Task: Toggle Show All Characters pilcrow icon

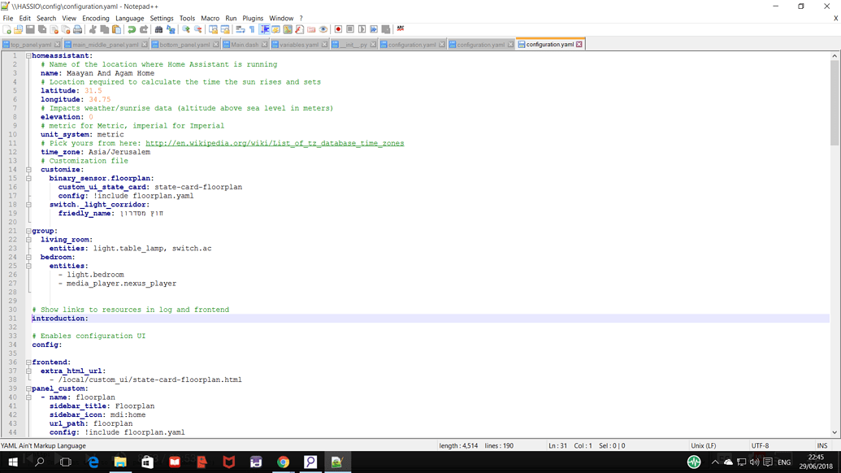Action: coord(252,29)
